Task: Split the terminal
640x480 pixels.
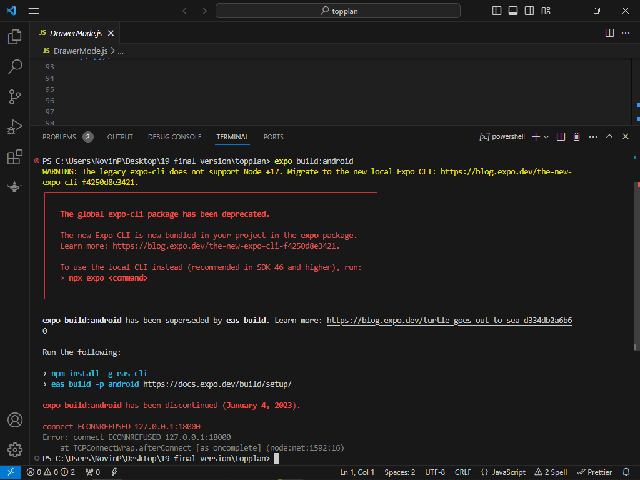Action: [x=561, y=137]
